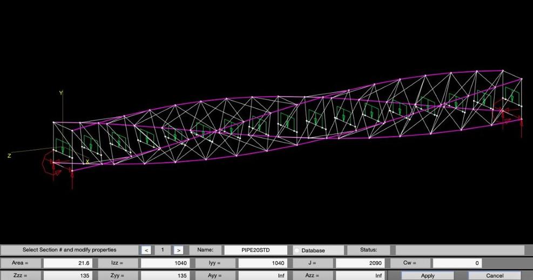The width and height of the screenshot is (533, 280).
Task: Edit the Ayy value Inf
Action: 262,275
